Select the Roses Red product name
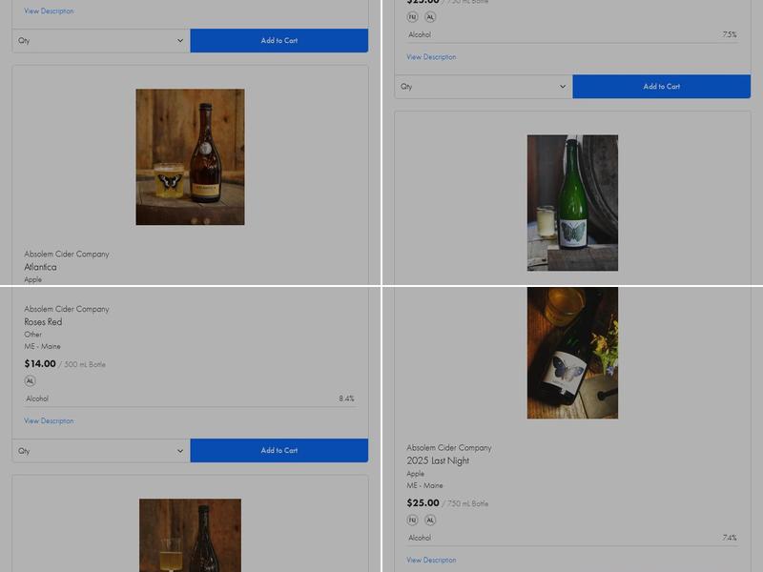 click(x=43, y=322)
